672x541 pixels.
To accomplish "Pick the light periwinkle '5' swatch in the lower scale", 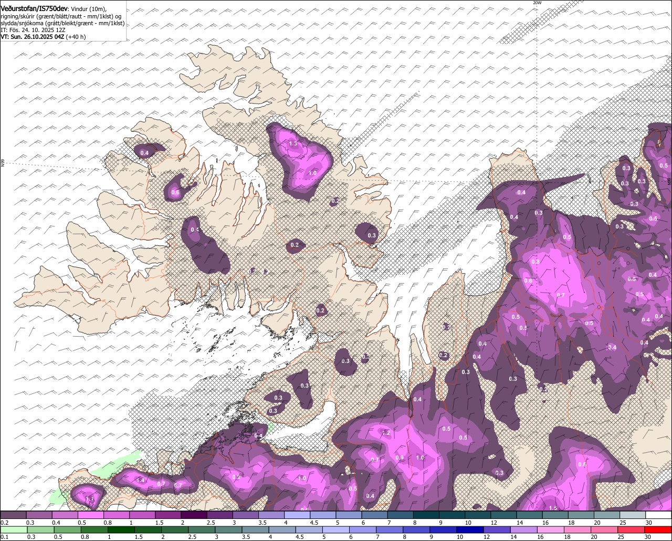I will point(336,530).
